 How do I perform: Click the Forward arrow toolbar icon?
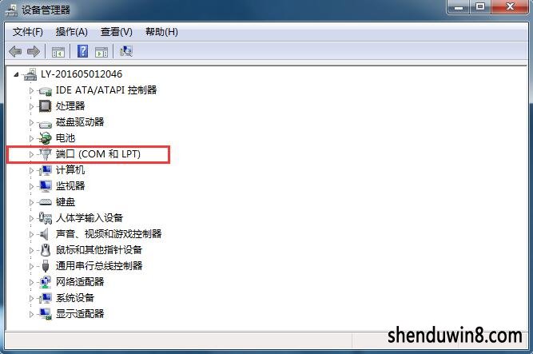pyautogui.click(x=34, y=52)
